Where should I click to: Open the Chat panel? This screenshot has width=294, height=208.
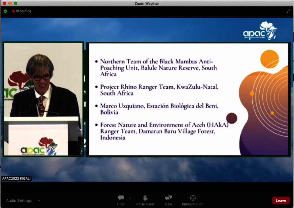coord(121,200)
